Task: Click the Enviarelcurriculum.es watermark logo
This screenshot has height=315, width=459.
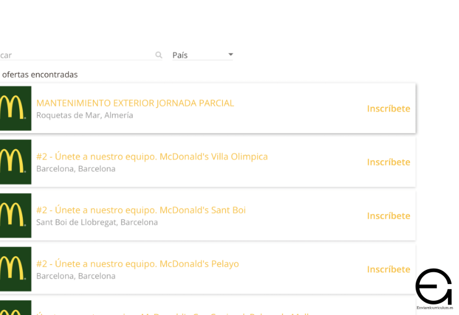Action: (x=434, y=288)
